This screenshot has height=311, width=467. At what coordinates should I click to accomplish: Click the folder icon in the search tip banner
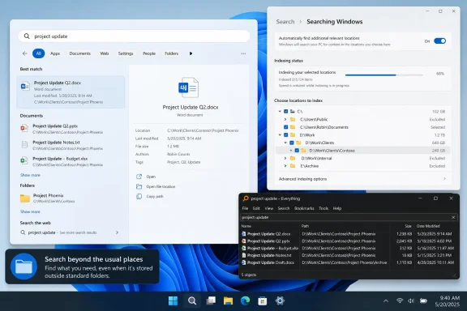[x=24, y=266]
